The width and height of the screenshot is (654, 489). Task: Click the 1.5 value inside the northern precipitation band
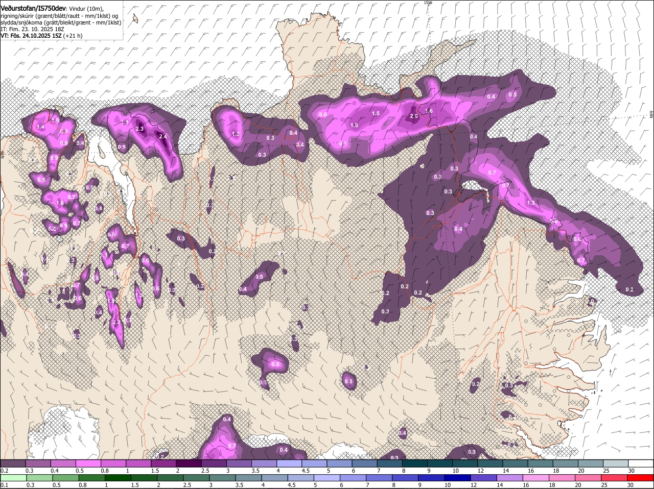(x=376, y=113)
